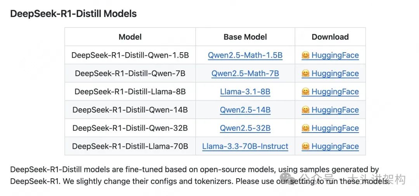Screen dimensions: 419x196
Task: Click the Download column header
Action: pyautogui.click(x=330, y=37)
